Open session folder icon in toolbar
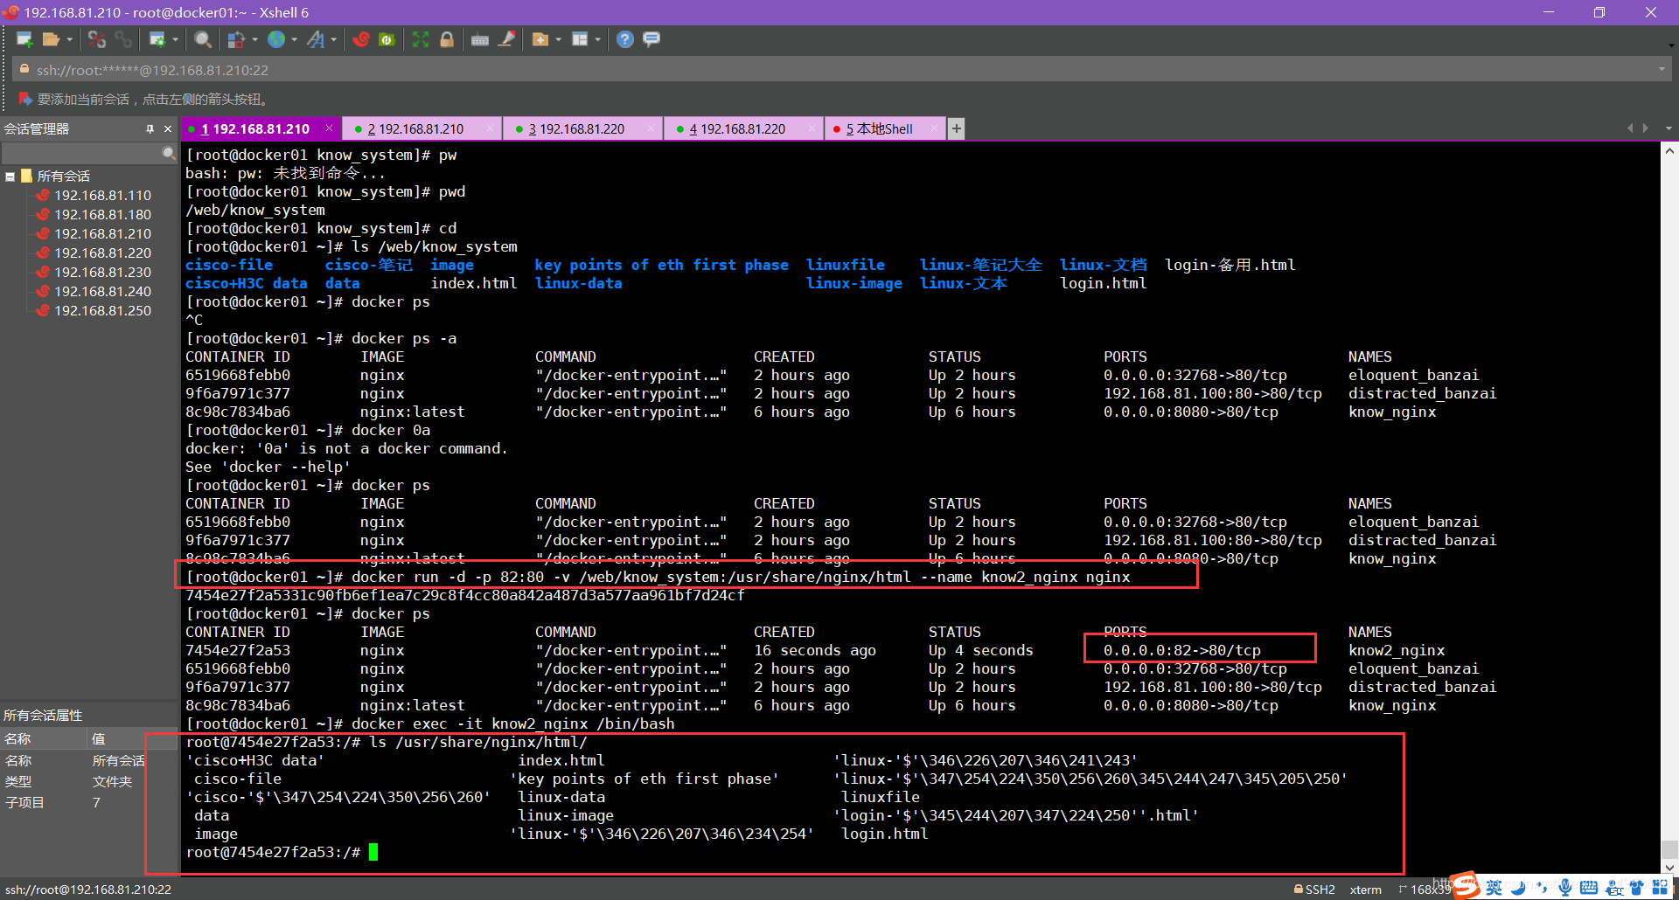 click(x=51, y=39)
